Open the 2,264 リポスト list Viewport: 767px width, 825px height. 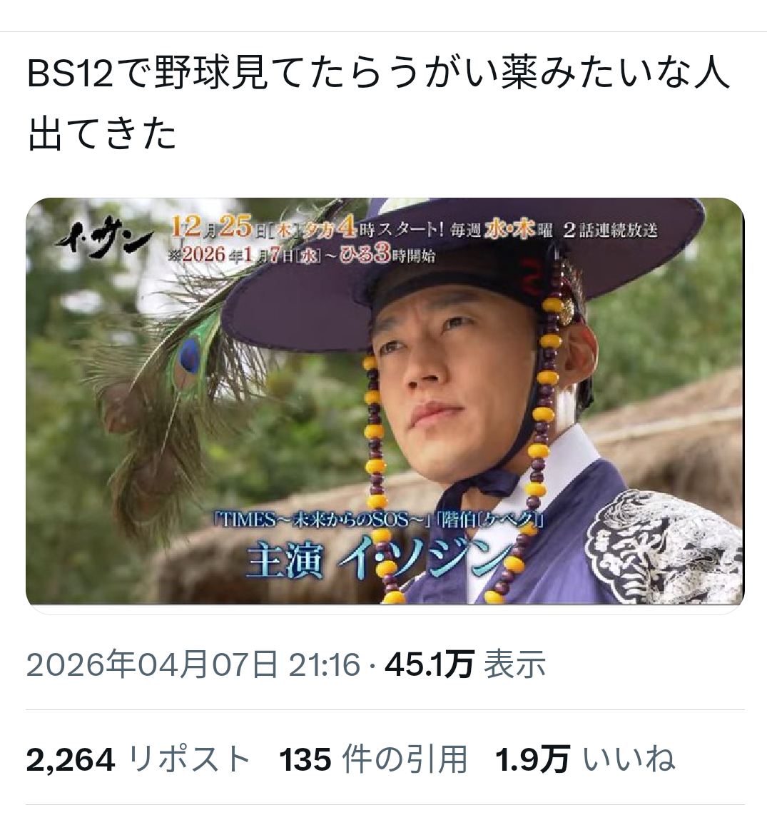point(138,759)
